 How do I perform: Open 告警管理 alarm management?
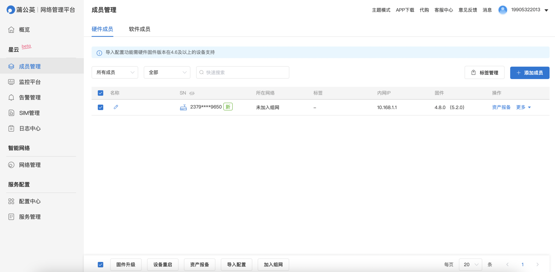tap(30, 97)
